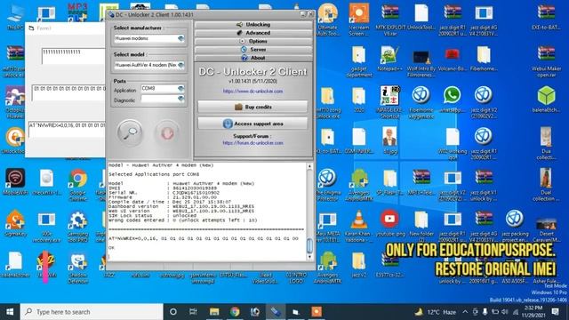
Task: Click the magnifier detect modem button
Action: (130, 132)
